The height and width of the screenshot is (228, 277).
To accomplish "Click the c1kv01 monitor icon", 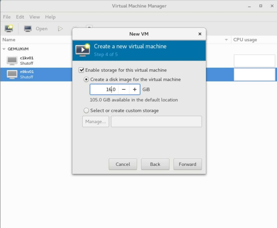I will (x=12, y=61).
